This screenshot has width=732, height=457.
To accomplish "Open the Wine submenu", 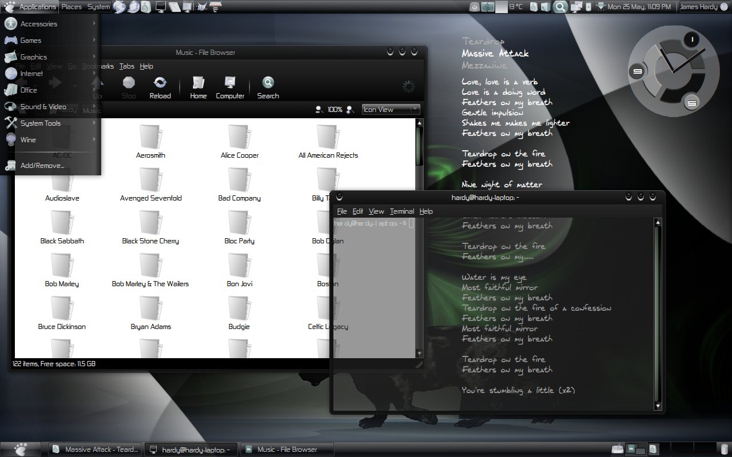I will [x=51, y=140].
